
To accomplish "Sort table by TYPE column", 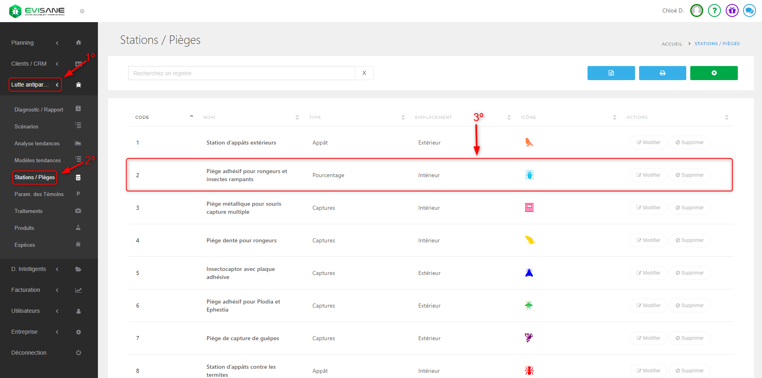I will point(315,118).
